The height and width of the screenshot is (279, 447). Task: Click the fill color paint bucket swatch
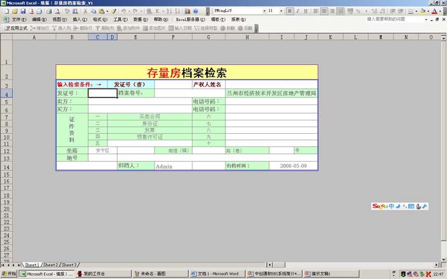pos(423,11)
